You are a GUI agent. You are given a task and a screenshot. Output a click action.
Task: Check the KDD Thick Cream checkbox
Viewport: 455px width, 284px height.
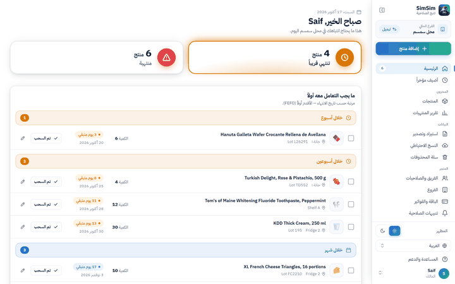pos(351,227)
